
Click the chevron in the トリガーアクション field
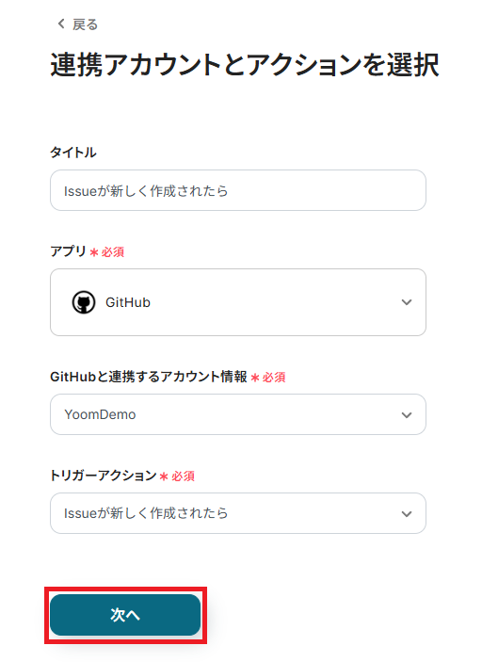click(407, 514)
